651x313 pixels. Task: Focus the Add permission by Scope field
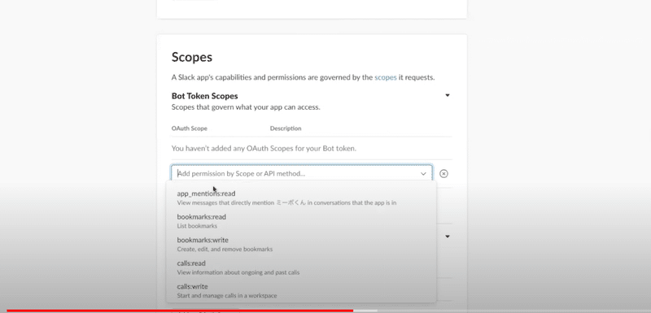point(302,173)
